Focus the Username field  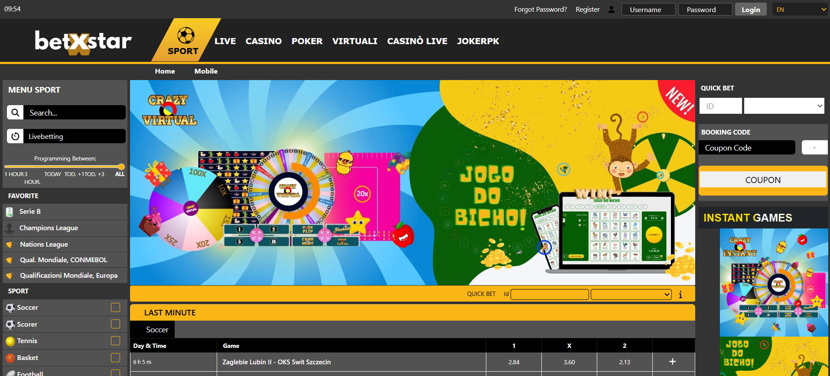(x=648, y=10)
